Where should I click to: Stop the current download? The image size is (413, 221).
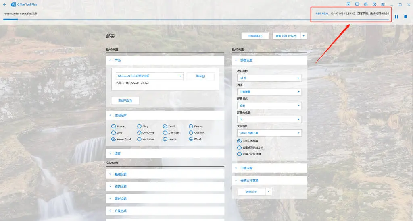coord(405,17)
